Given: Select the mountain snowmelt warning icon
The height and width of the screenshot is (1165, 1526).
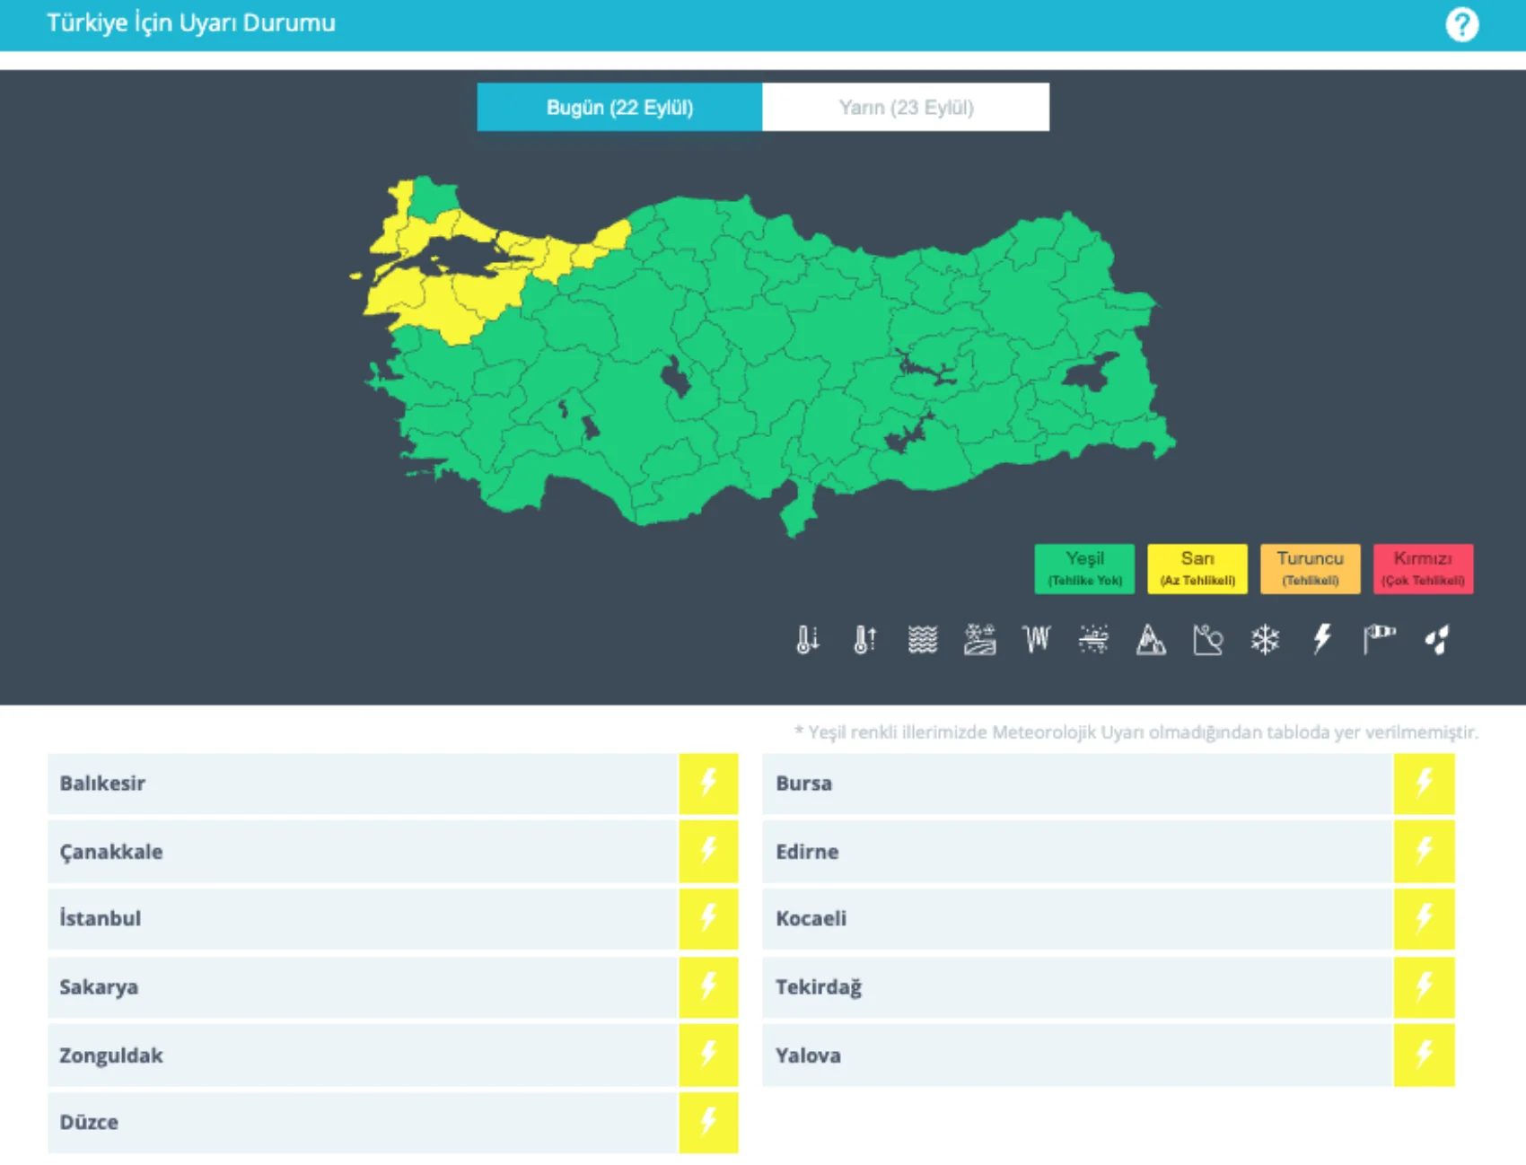Looking at the screenshot, I should (1151, 639).
